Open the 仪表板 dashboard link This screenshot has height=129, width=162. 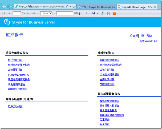pyautogui.click(x=134, y=36)
